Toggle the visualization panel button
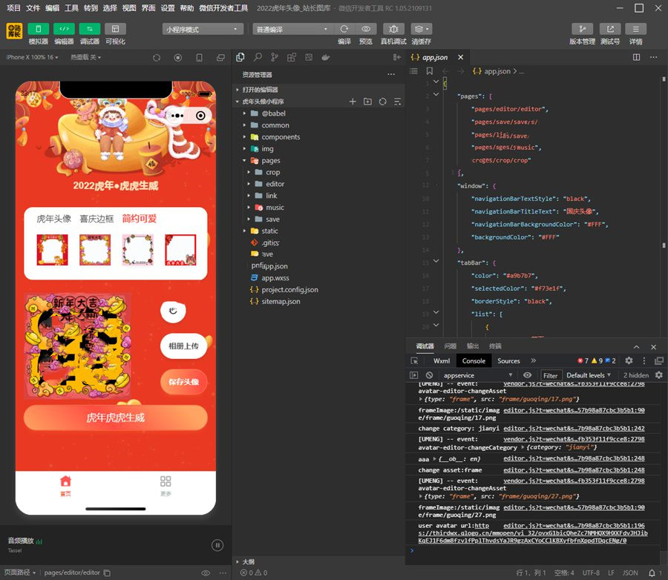 [116, 28]
